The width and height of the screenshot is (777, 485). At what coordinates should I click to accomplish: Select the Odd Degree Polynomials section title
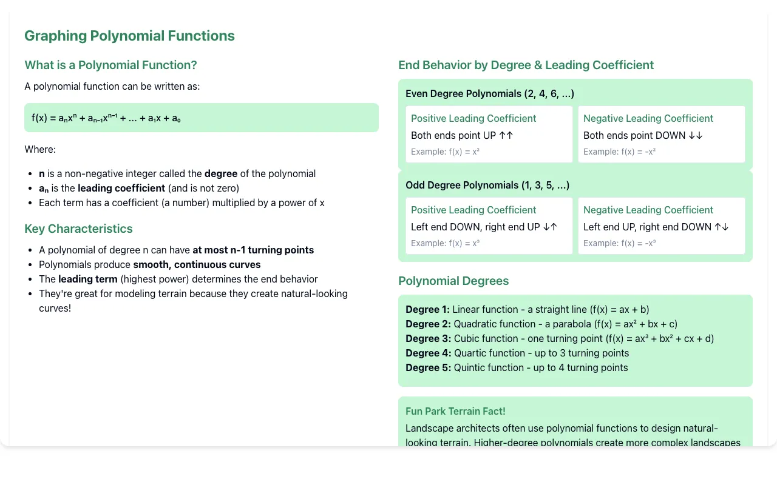pyautogui.click(x=487, y=185)
